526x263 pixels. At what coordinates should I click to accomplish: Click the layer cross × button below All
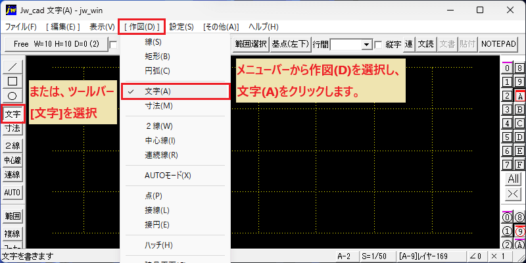(514, 193)
